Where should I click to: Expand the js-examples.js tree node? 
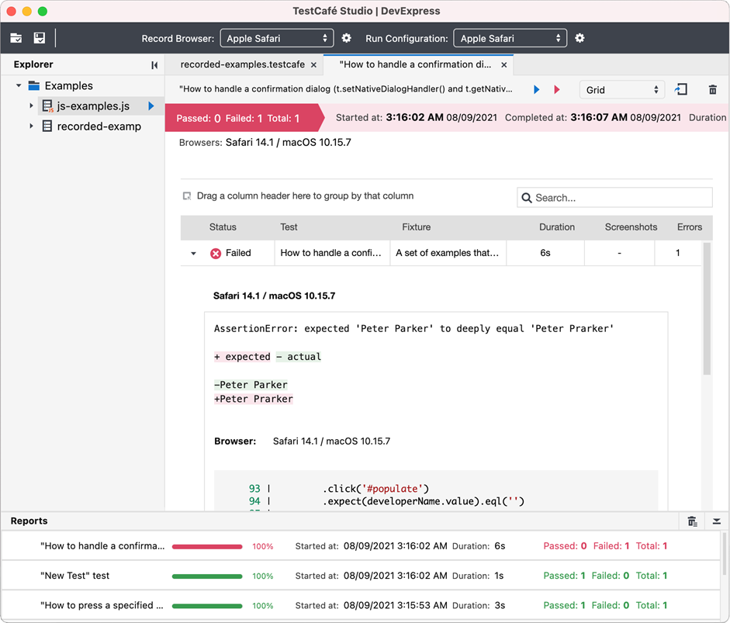point(31,106)
